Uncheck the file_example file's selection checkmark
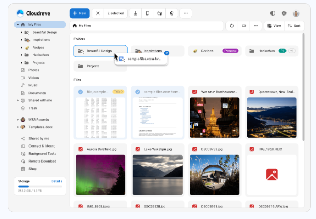The image size is (316, 219). point(80,92)
